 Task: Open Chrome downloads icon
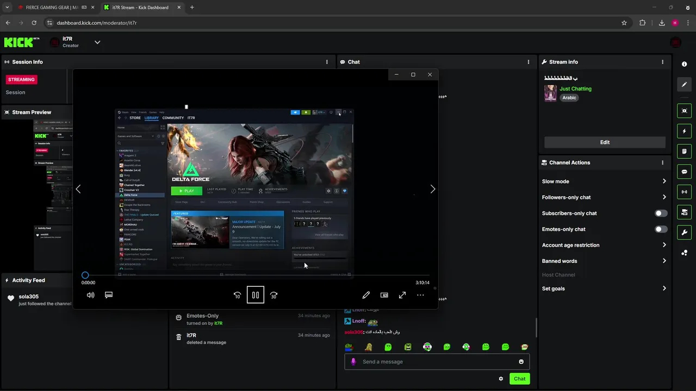[662, 23]
